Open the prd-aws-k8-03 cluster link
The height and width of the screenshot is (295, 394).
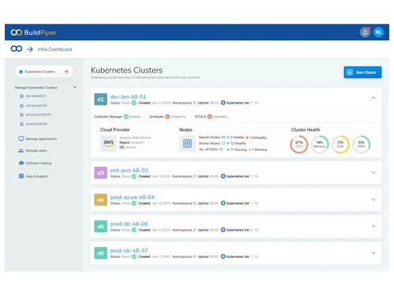(129, 170)
